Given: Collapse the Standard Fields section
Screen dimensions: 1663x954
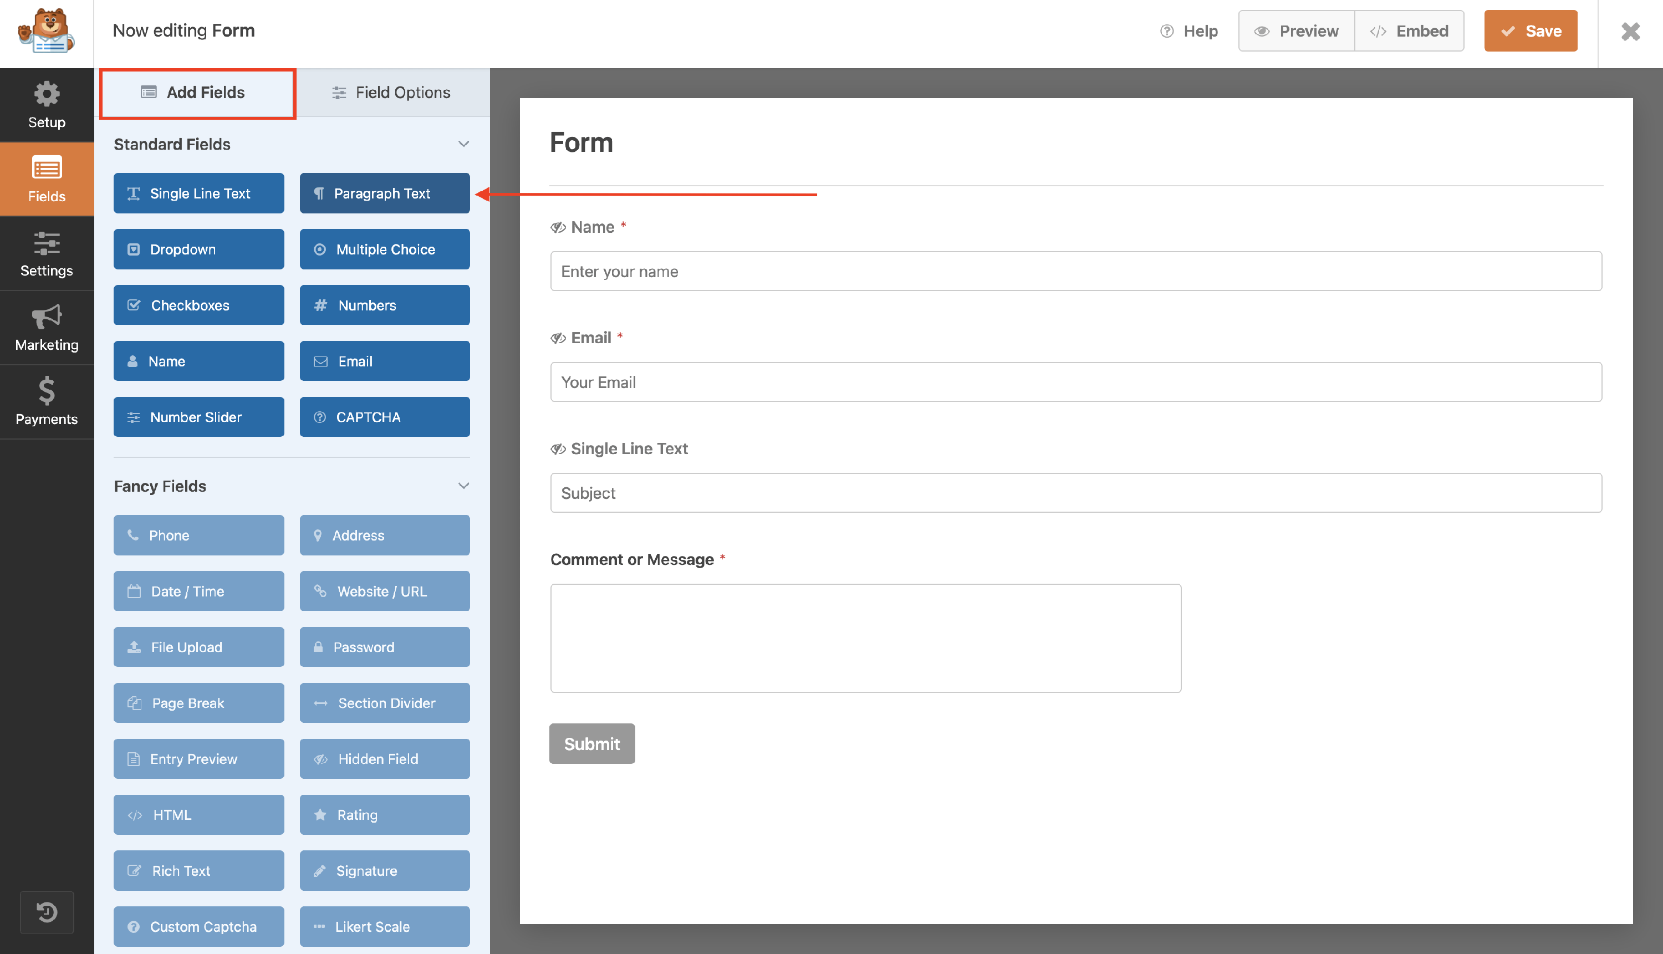Looking at the screenshot, I should [x=463, y=144].
